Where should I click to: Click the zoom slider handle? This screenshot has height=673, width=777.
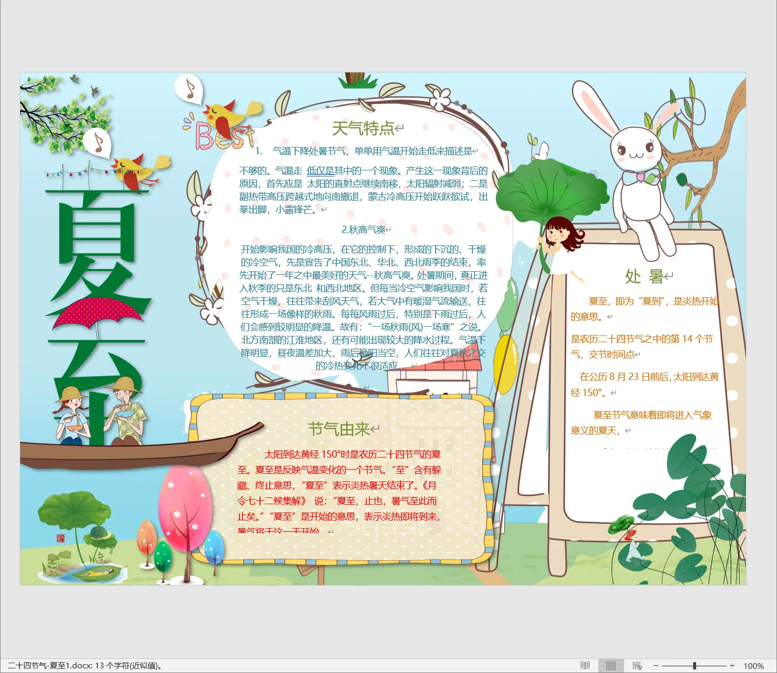[x=695, y=666]
